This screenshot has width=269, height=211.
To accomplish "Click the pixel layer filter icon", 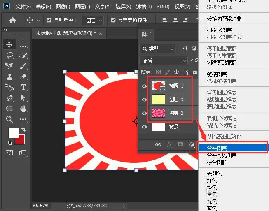I will point(184,48).
